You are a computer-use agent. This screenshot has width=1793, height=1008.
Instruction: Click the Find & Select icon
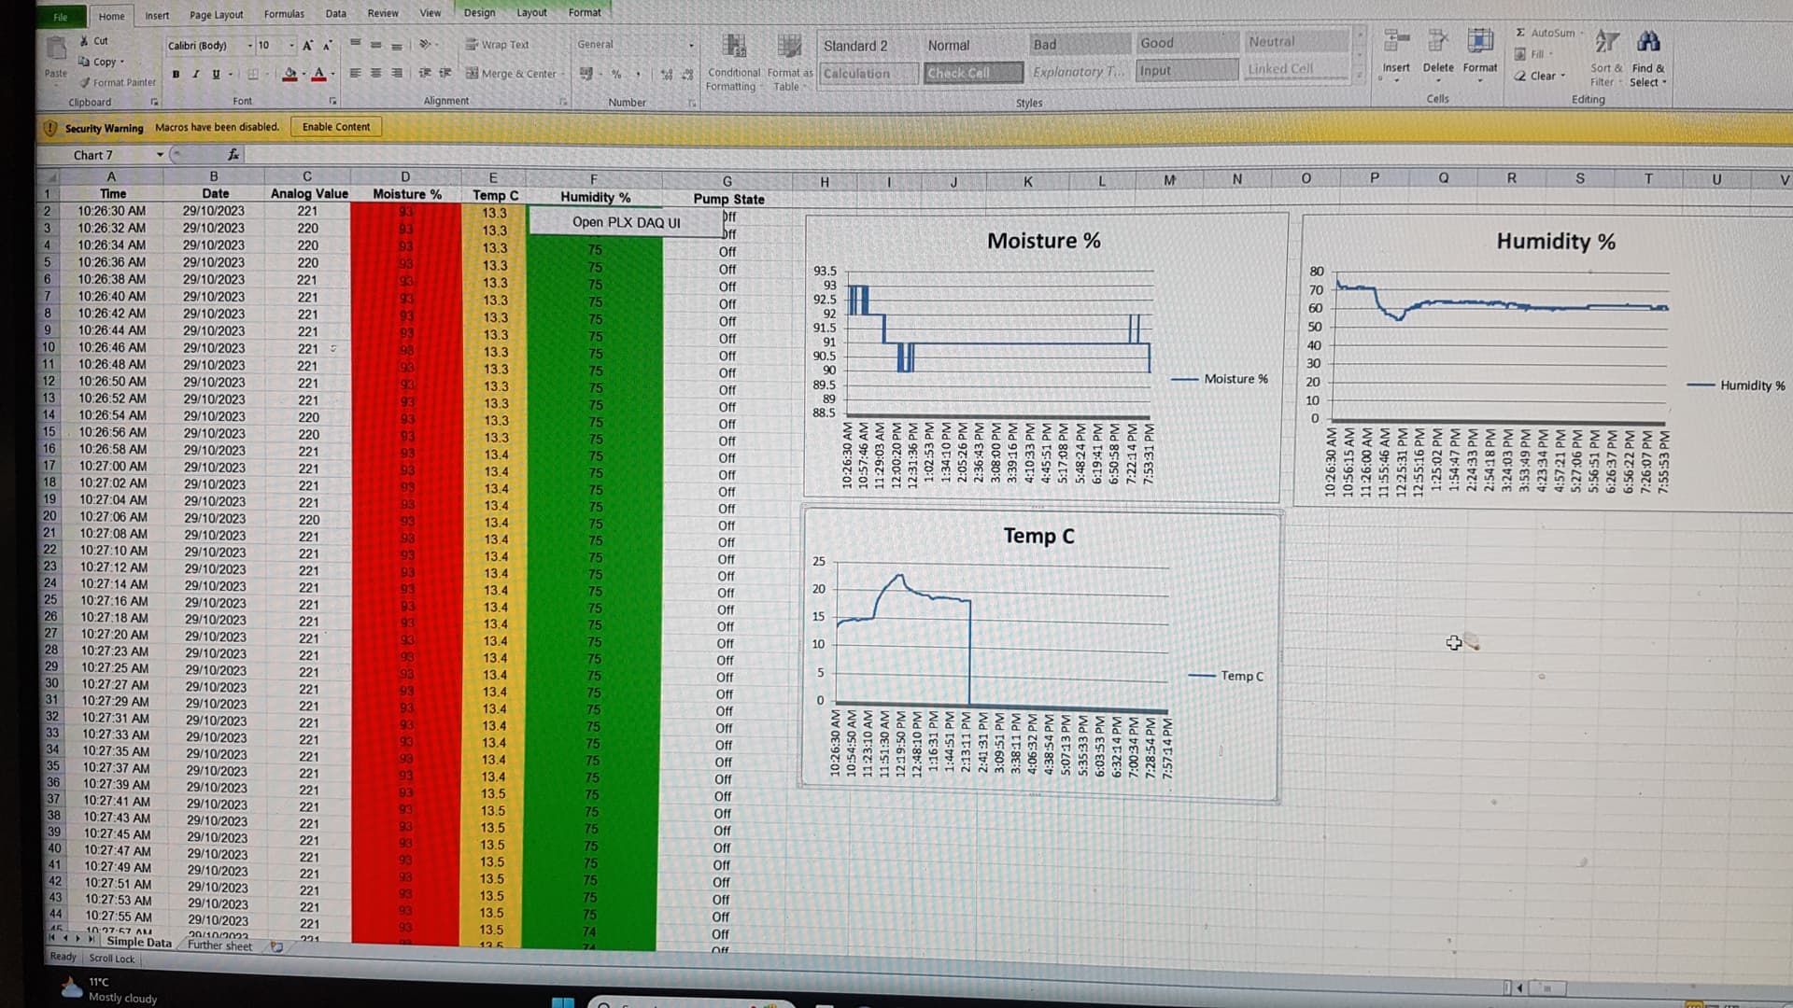1648,42
